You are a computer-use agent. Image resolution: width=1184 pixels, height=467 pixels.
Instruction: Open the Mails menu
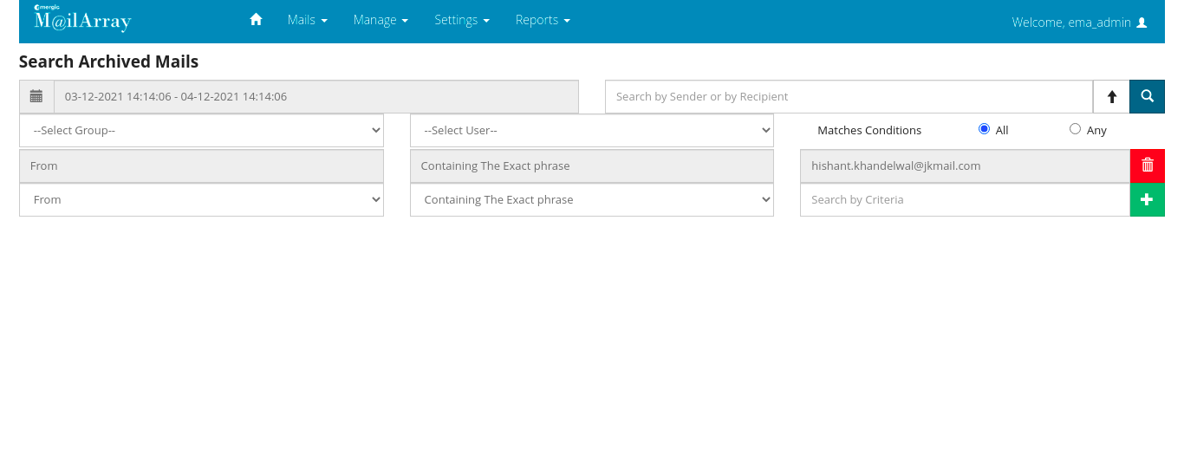tap(308, 20)
